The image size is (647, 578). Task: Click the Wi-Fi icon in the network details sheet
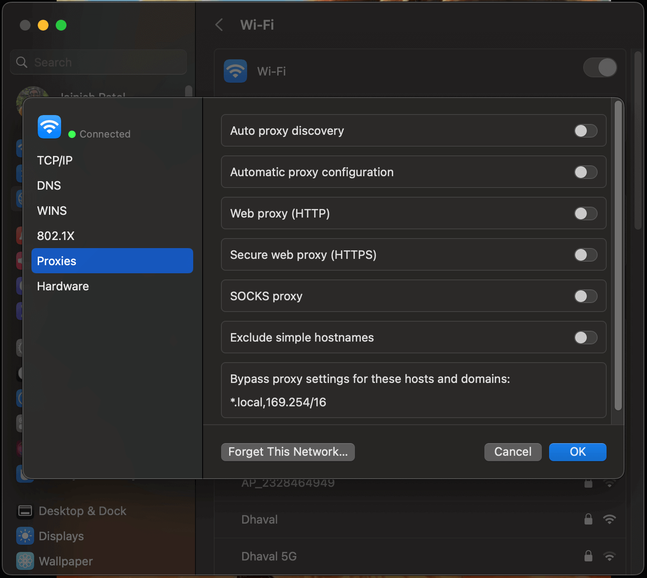(49, 127)
